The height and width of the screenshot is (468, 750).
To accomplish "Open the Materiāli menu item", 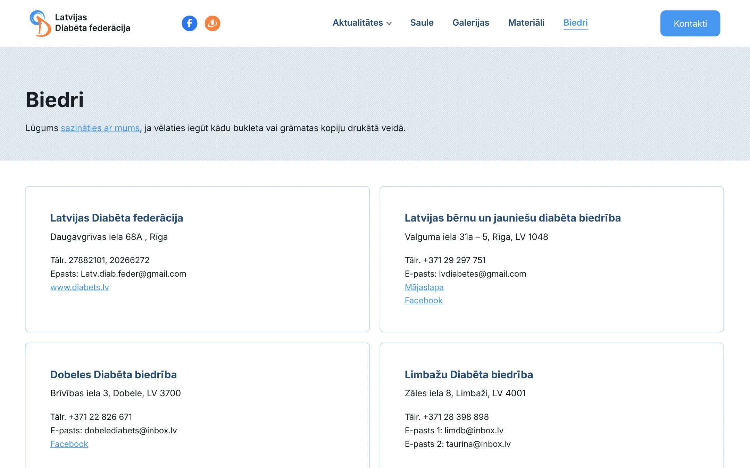I will pyautogui.click(x=526, y=23).
